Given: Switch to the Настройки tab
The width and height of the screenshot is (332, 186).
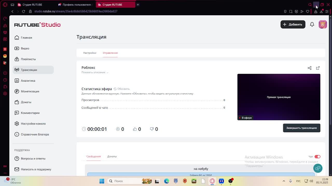Looking at the screenshot, I should [x=89, y=53].
